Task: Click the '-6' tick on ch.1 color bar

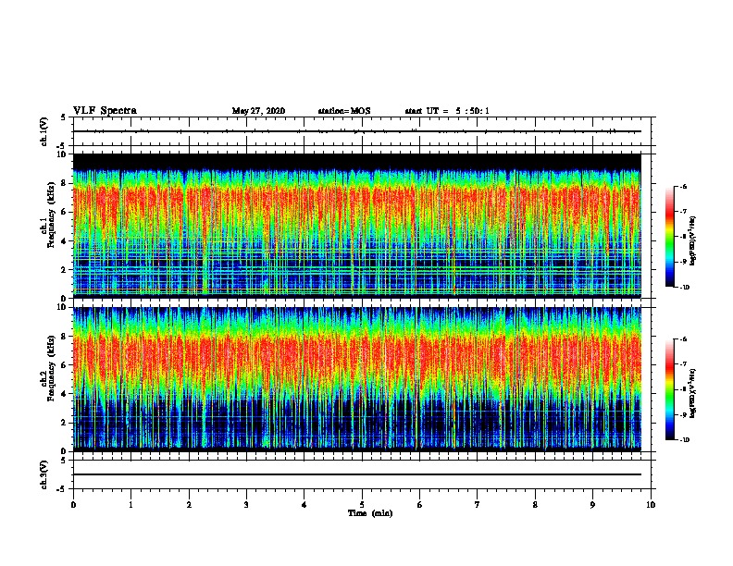Action: (x=683, y=186)
